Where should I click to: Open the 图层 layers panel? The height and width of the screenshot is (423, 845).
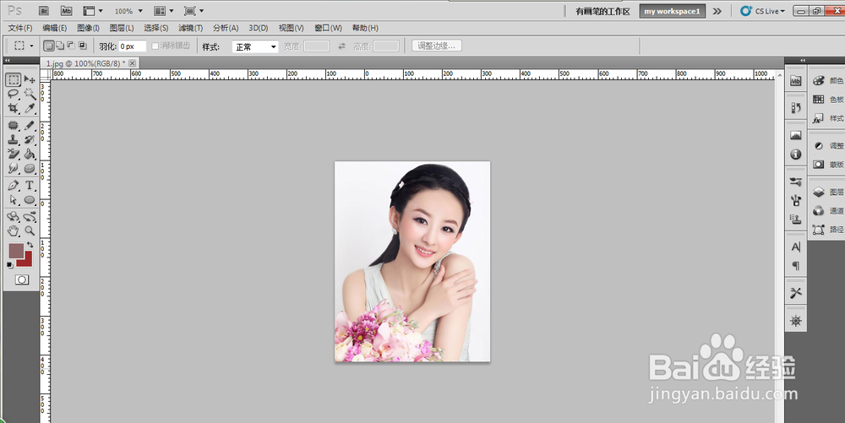coord(826,192)
